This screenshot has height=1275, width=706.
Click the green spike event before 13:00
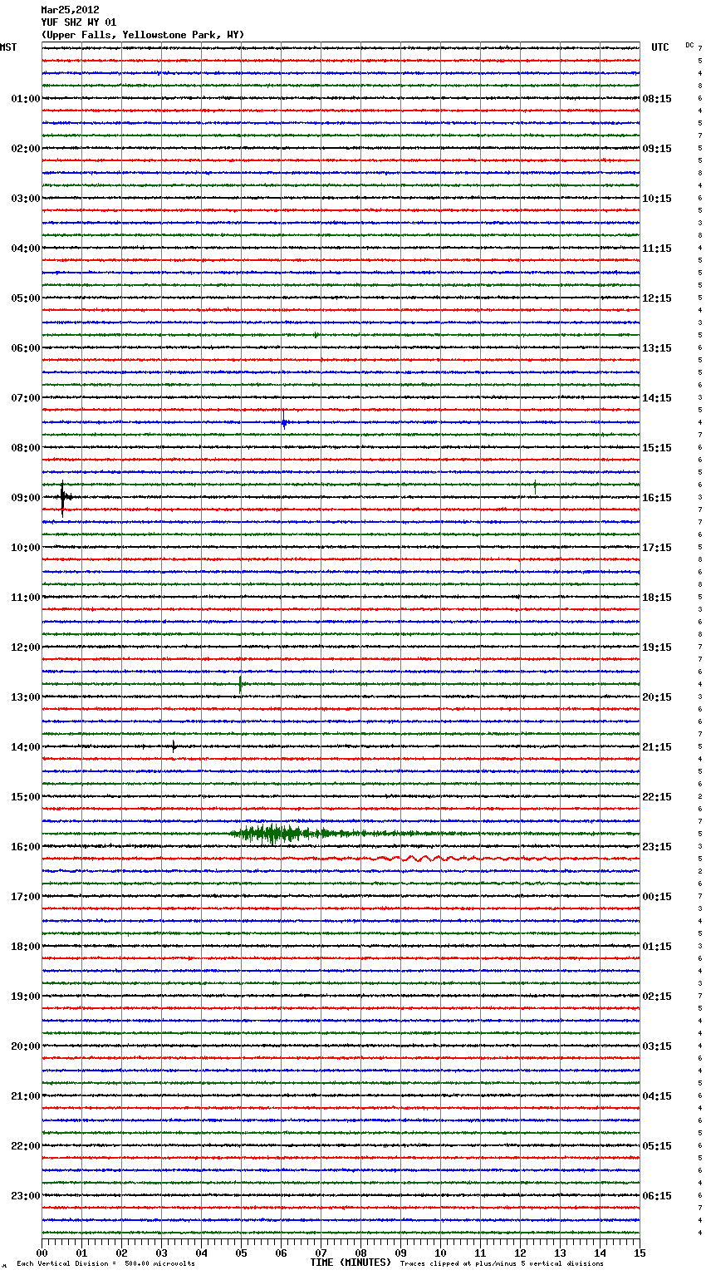pyautogui.click(x=240, y=685)
